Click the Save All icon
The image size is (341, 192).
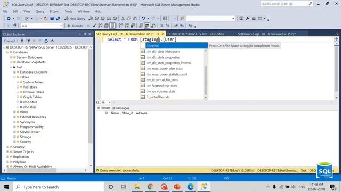pos(58,19)
